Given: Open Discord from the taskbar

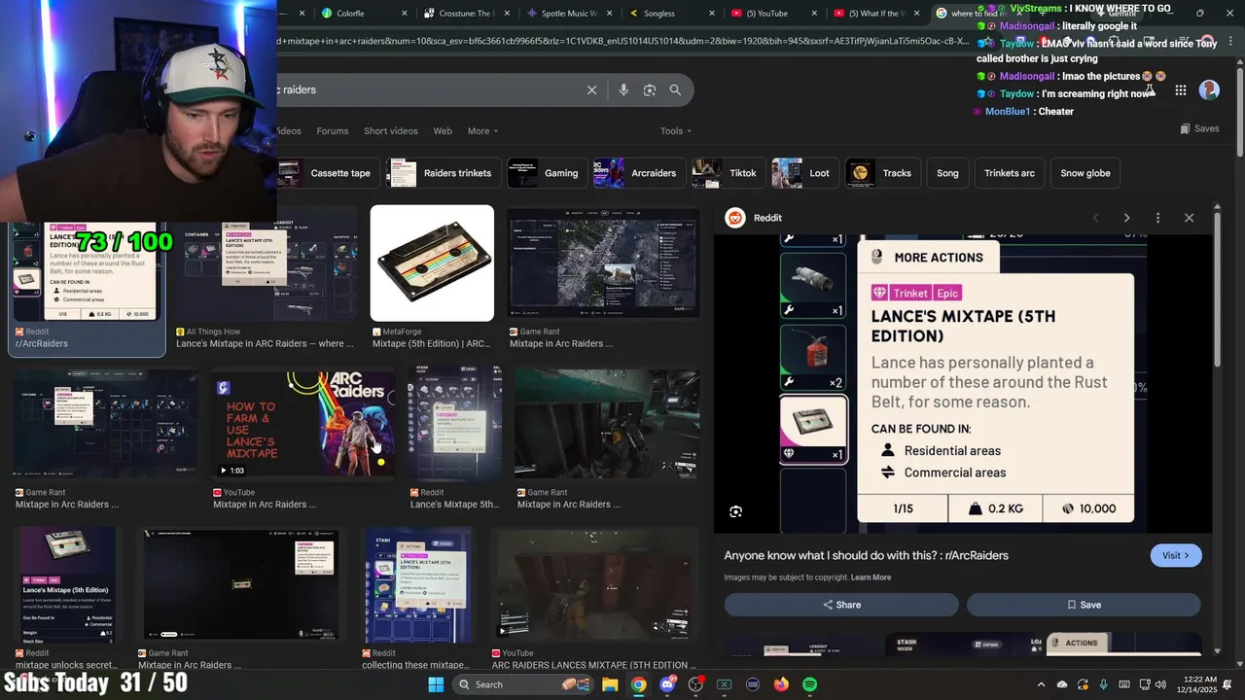Looking at the screenshot, I should (667, 684).
